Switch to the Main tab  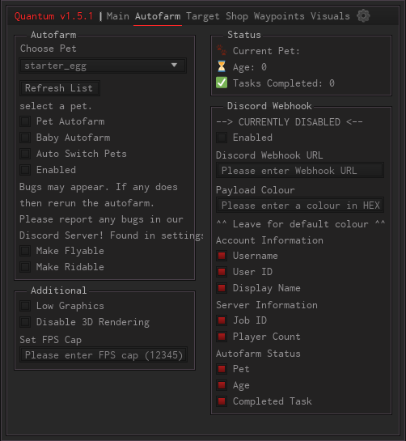[x=118, y=16]
